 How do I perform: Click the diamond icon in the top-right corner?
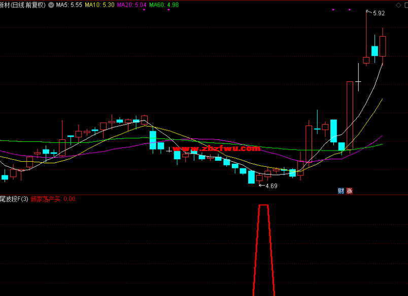[398, 5]
